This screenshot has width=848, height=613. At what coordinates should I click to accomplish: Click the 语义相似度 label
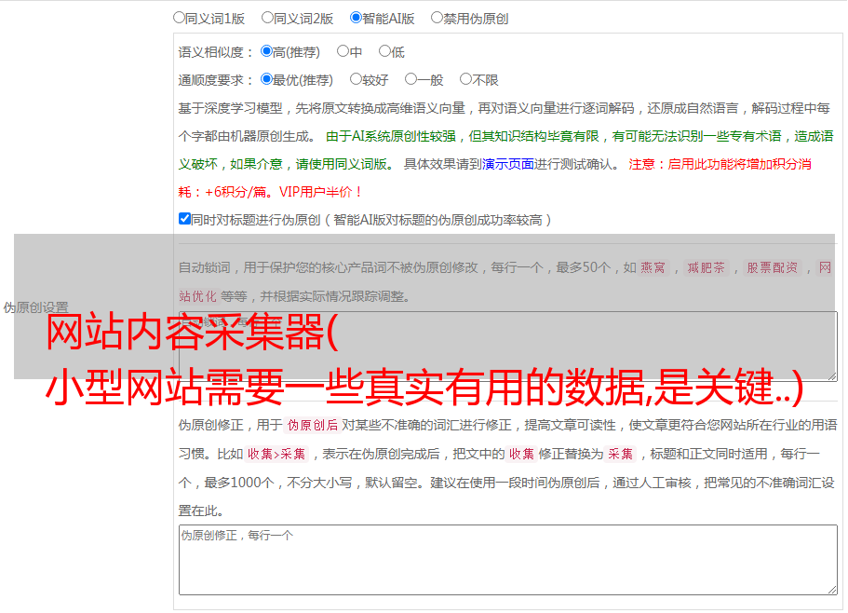click(x=216, y=52)
